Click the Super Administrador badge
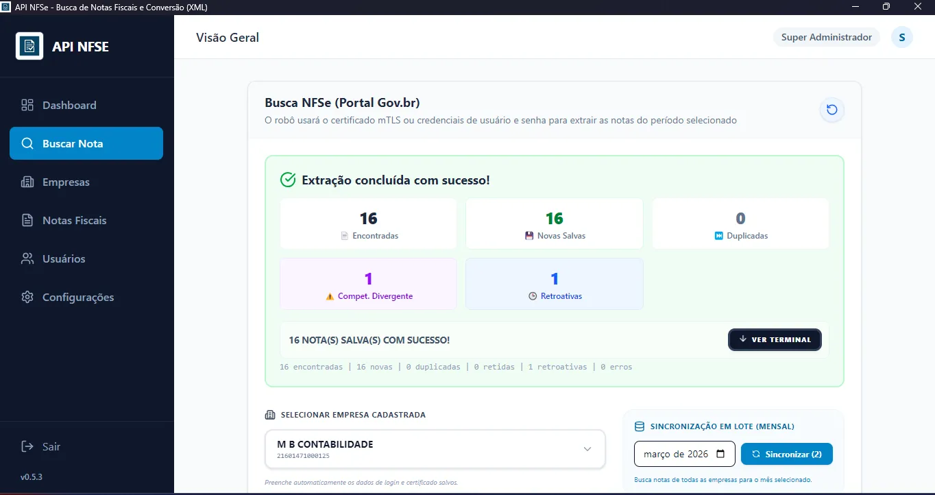Image resolution: width=935 pixels, height=495 pixels. point(827,37)
